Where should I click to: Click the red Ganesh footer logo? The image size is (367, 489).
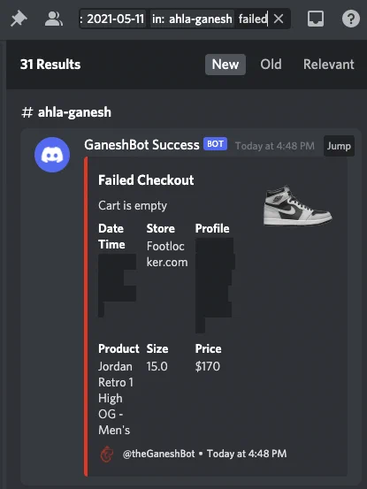[x=107, y=455]
